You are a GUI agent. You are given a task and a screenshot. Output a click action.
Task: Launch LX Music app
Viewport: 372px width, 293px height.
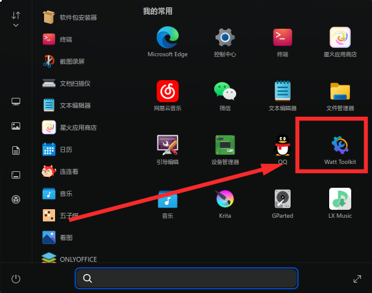340,203
